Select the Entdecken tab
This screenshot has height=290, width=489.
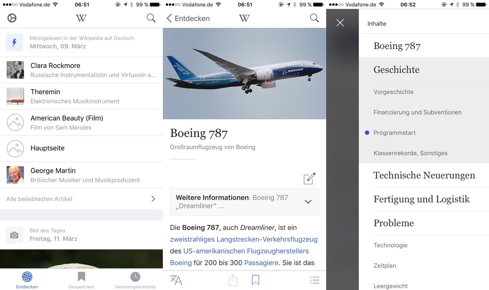coord(27,280)
